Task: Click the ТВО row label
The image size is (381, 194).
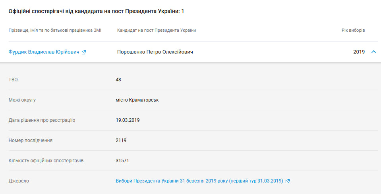Action: [13, 80]
